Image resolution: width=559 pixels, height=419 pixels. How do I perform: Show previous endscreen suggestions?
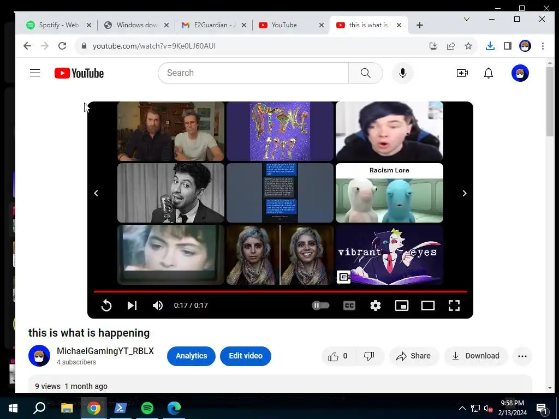pyautogui.click(x=96, y=193)
